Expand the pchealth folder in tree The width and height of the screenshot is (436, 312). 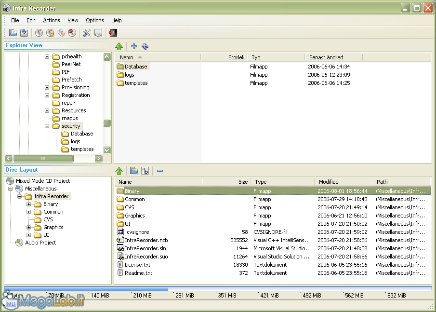[47, 56]
